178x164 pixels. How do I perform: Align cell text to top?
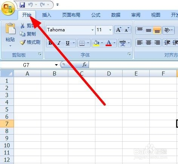click(140, 30)
